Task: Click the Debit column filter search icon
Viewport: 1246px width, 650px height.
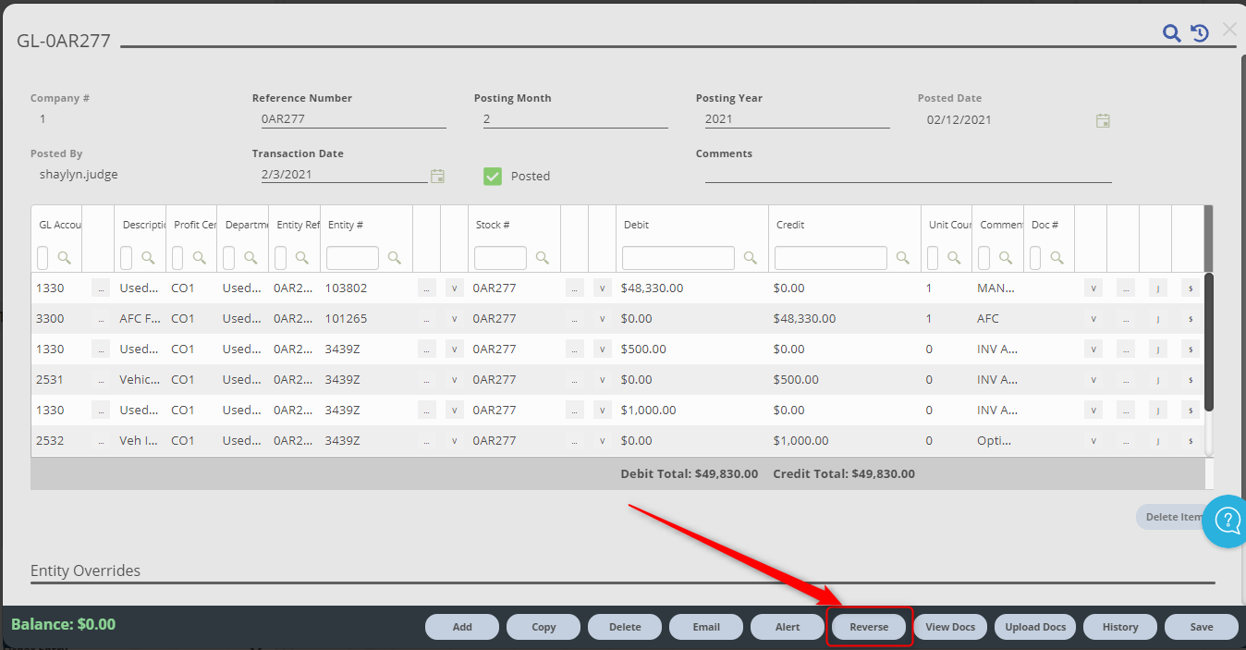Action: coord(751,258)
